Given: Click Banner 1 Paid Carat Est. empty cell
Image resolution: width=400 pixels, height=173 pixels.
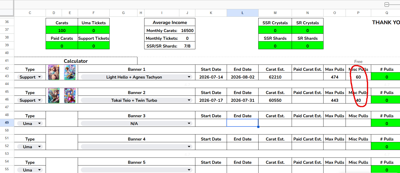Looking at the screenshot, I should click(x=307, y=76).
